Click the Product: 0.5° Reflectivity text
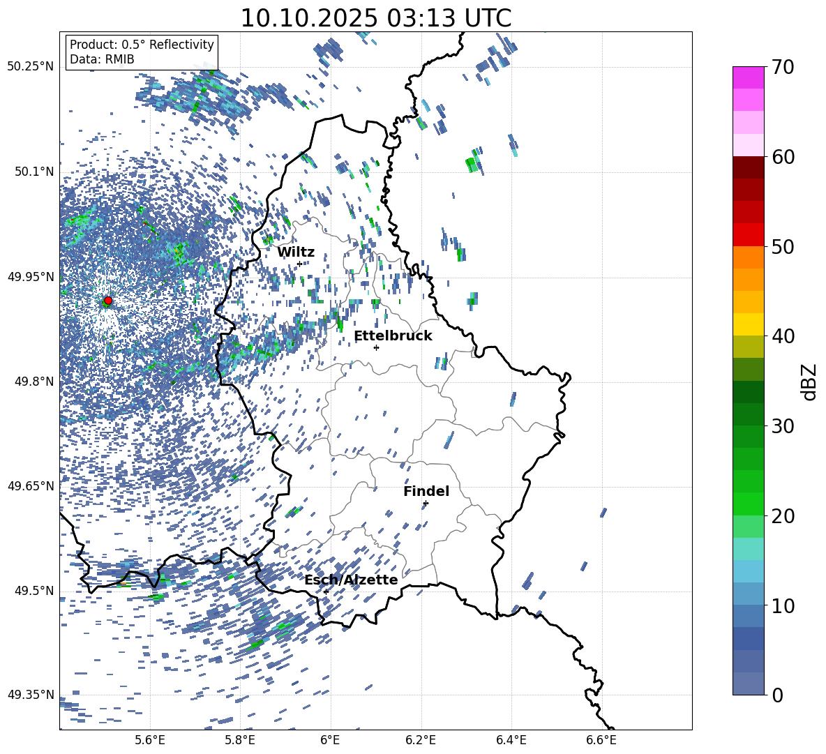This screenshot has height=754, width=826. (x=142, y=45)
